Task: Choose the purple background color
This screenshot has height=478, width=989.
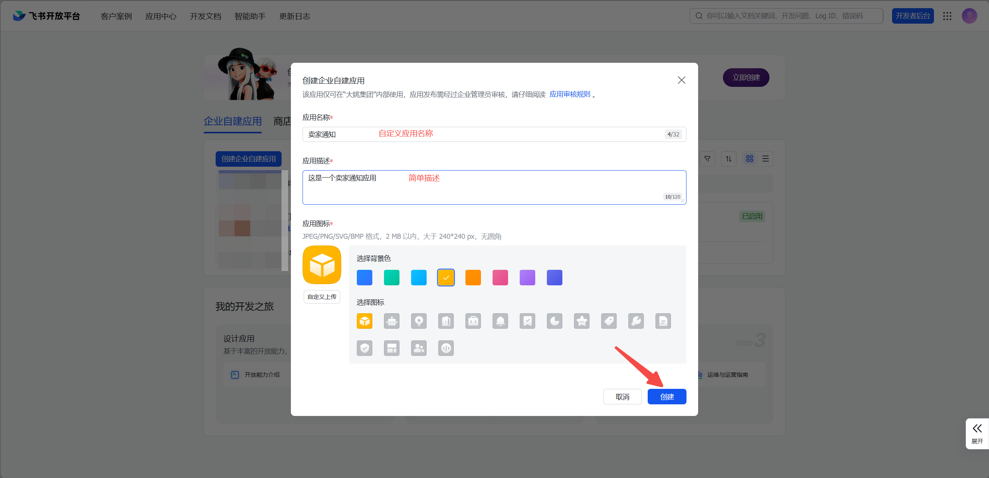Action: (x=527, y=278)
